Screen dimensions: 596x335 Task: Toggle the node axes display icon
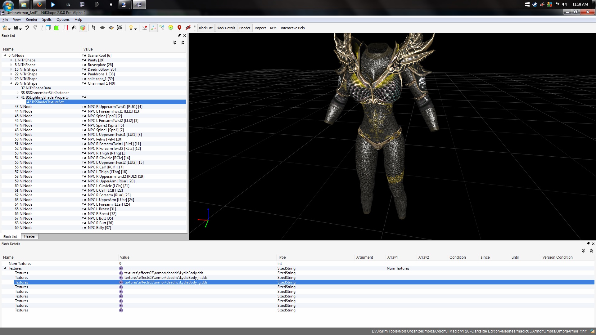pyautogui.click(x=153, y=28)
